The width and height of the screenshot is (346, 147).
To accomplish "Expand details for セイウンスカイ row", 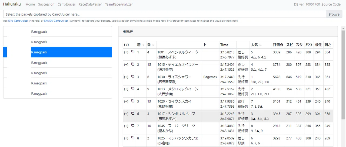I will 126,102.
